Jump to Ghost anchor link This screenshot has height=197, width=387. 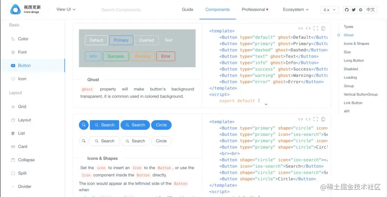click(349, 35)
